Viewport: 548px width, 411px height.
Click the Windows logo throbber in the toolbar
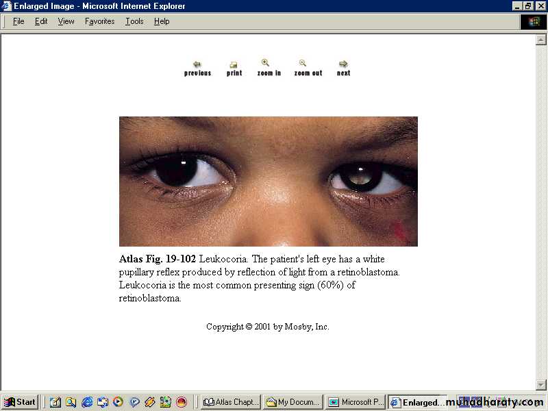pos(534,22)
